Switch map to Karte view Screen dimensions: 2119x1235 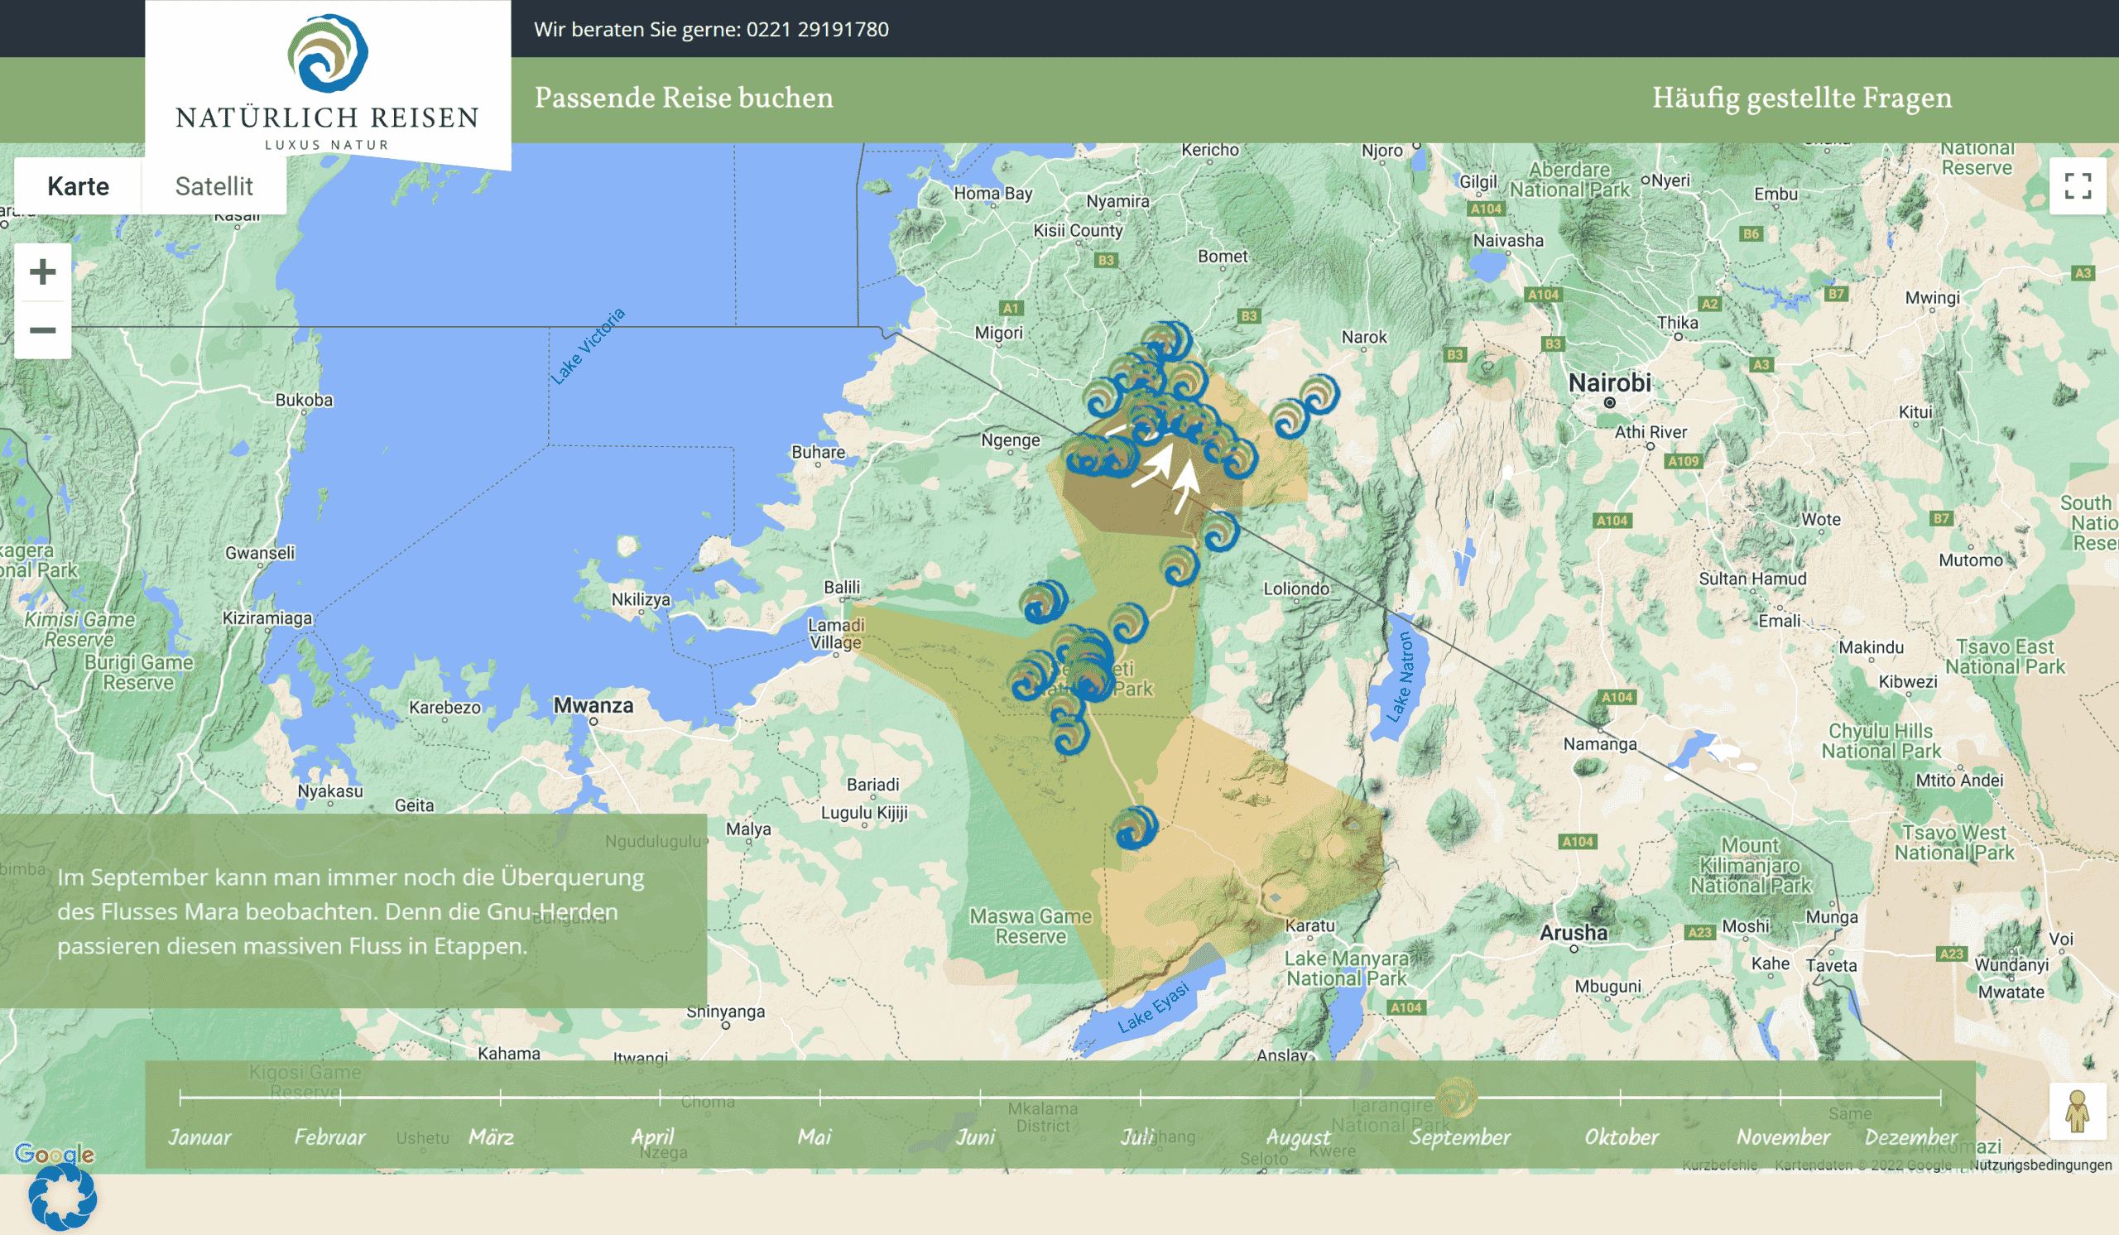coord(78,185)
